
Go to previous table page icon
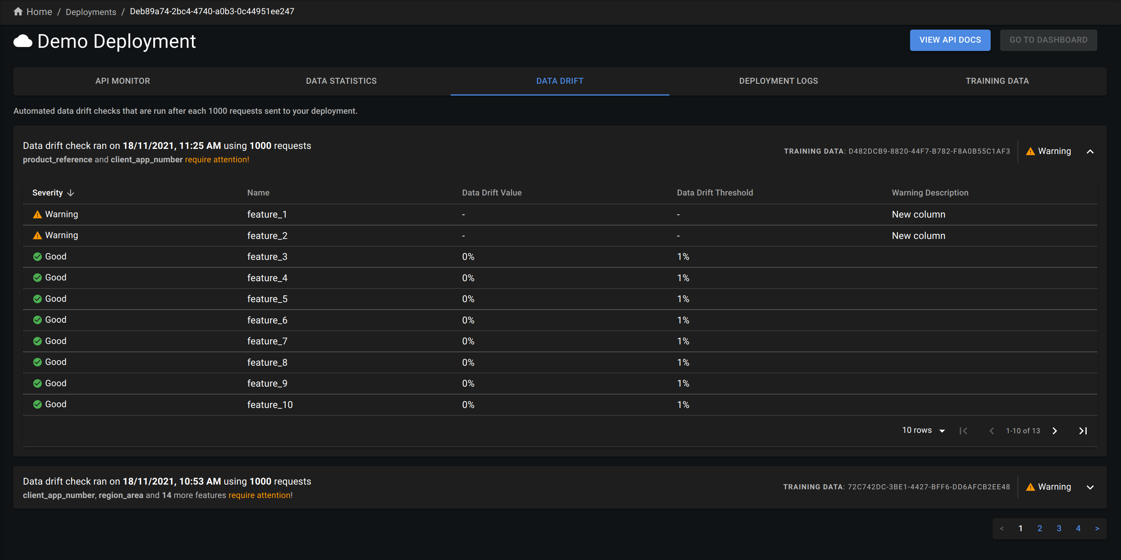click(992, 431)
